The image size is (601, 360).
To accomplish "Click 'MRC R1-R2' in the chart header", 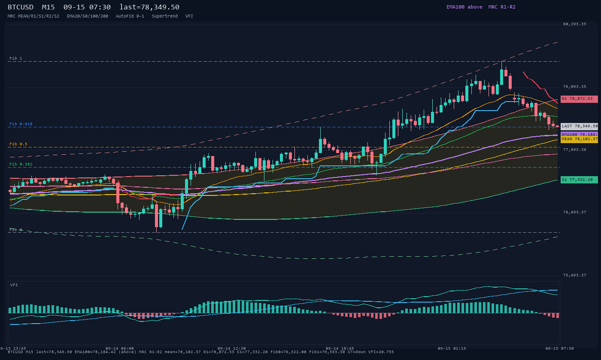I will 502,7.
